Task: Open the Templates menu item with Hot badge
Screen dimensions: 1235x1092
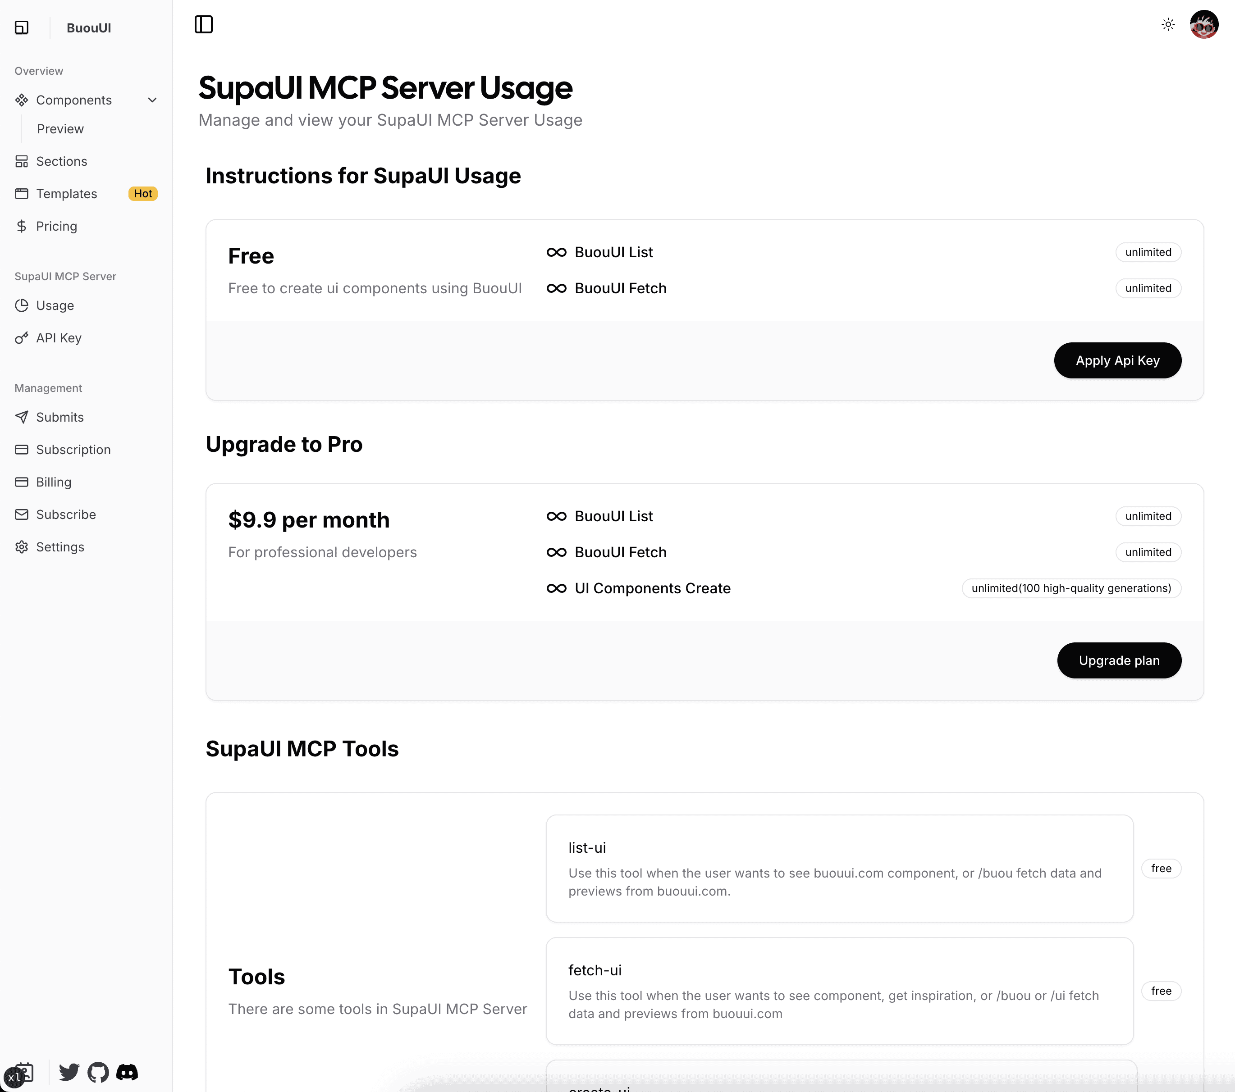Action: (x=66, y=194)
